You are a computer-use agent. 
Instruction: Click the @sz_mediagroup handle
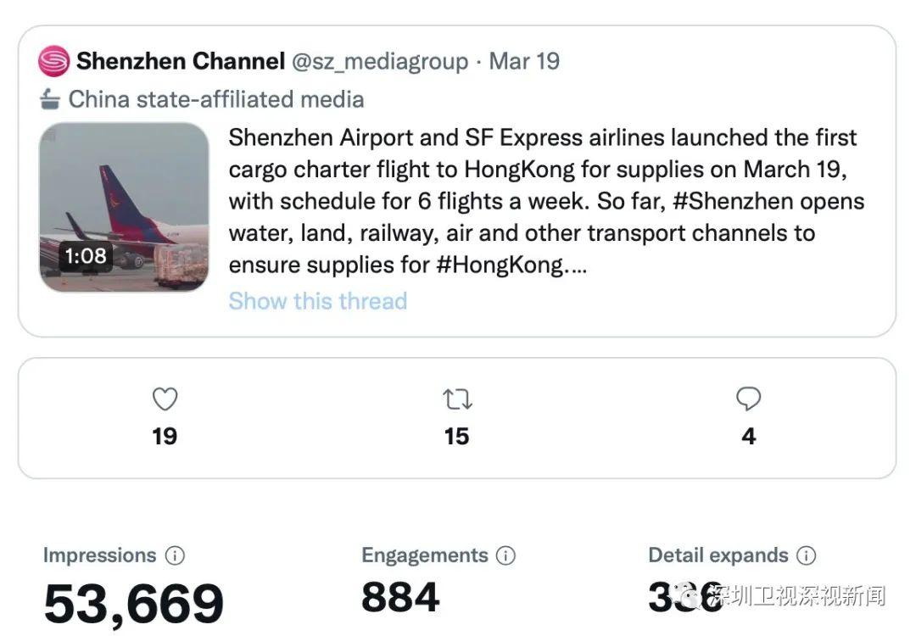click(379, 61)
